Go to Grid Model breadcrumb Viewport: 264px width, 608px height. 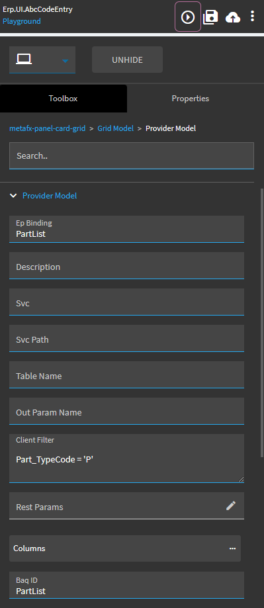click(116, 128)
